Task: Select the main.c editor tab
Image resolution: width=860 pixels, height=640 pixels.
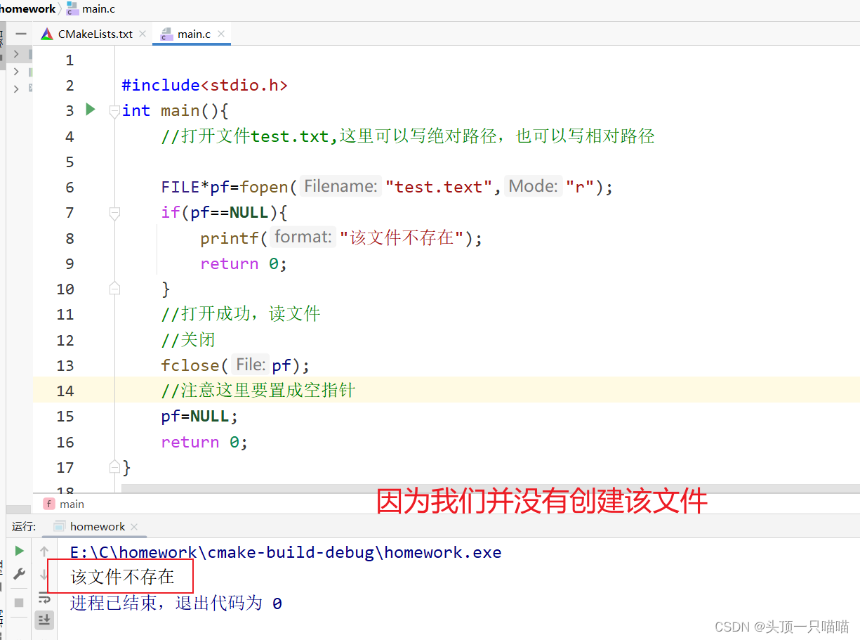Action: point(192,34)
